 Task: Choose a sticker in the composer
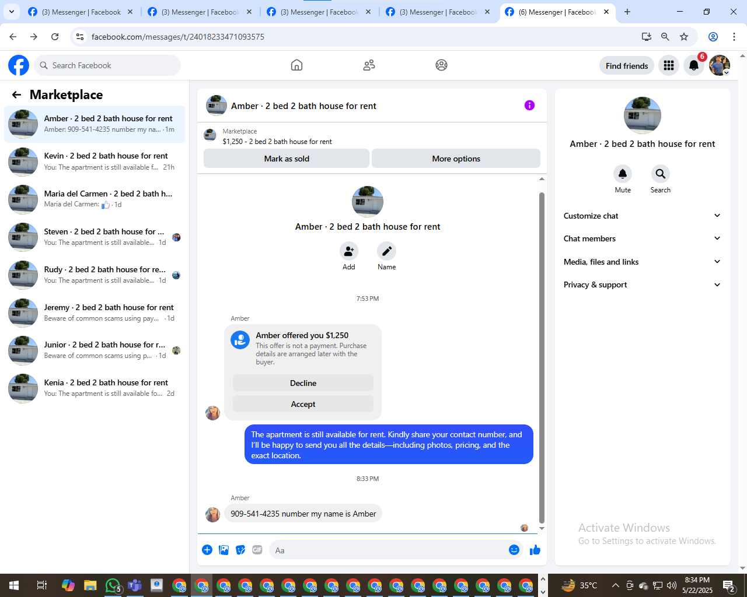point(240,550)
